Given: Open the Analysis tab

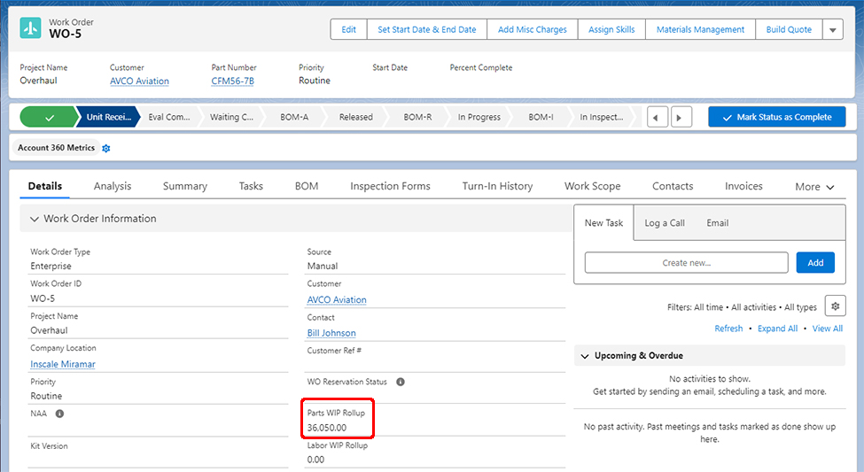Looking at the screenshot, I should coord(113,186).
